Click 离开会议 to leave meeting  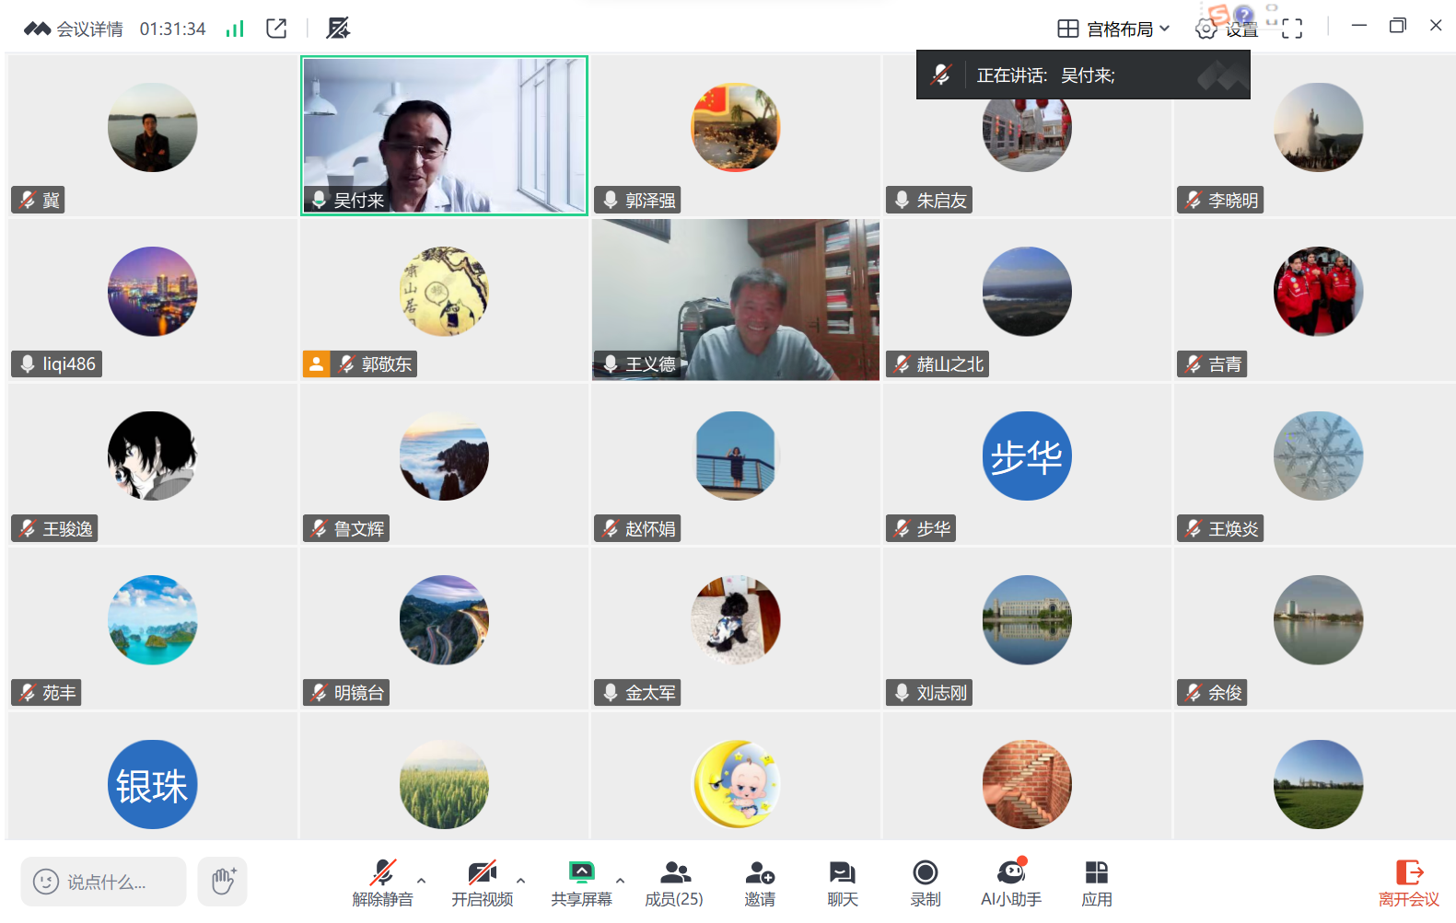click(1408, 883)
